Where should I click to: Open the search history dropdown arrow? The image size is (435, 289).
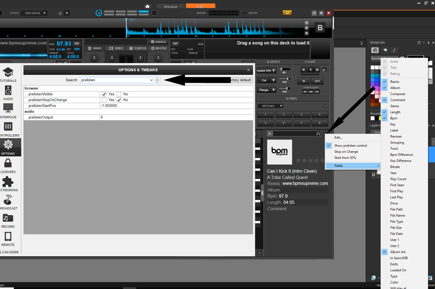pyautogui.click(x=151, y=80)
